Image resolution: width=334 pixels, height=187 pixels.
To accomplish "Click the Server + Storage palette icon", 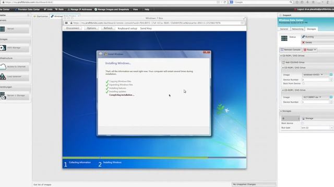I will coord(3,96).
